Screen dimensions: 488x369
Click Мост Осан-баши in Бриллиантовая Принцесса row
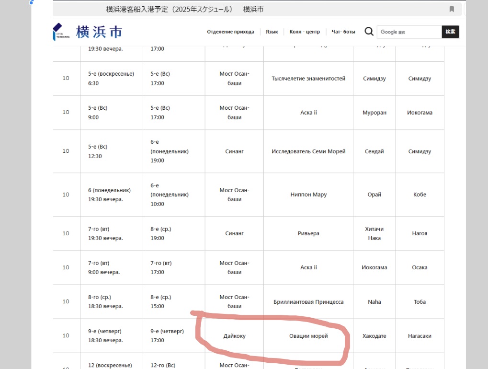[x=234, y=302]
